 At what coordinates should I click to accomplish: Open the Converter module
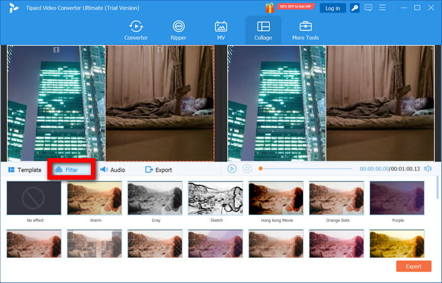(136, 30)
